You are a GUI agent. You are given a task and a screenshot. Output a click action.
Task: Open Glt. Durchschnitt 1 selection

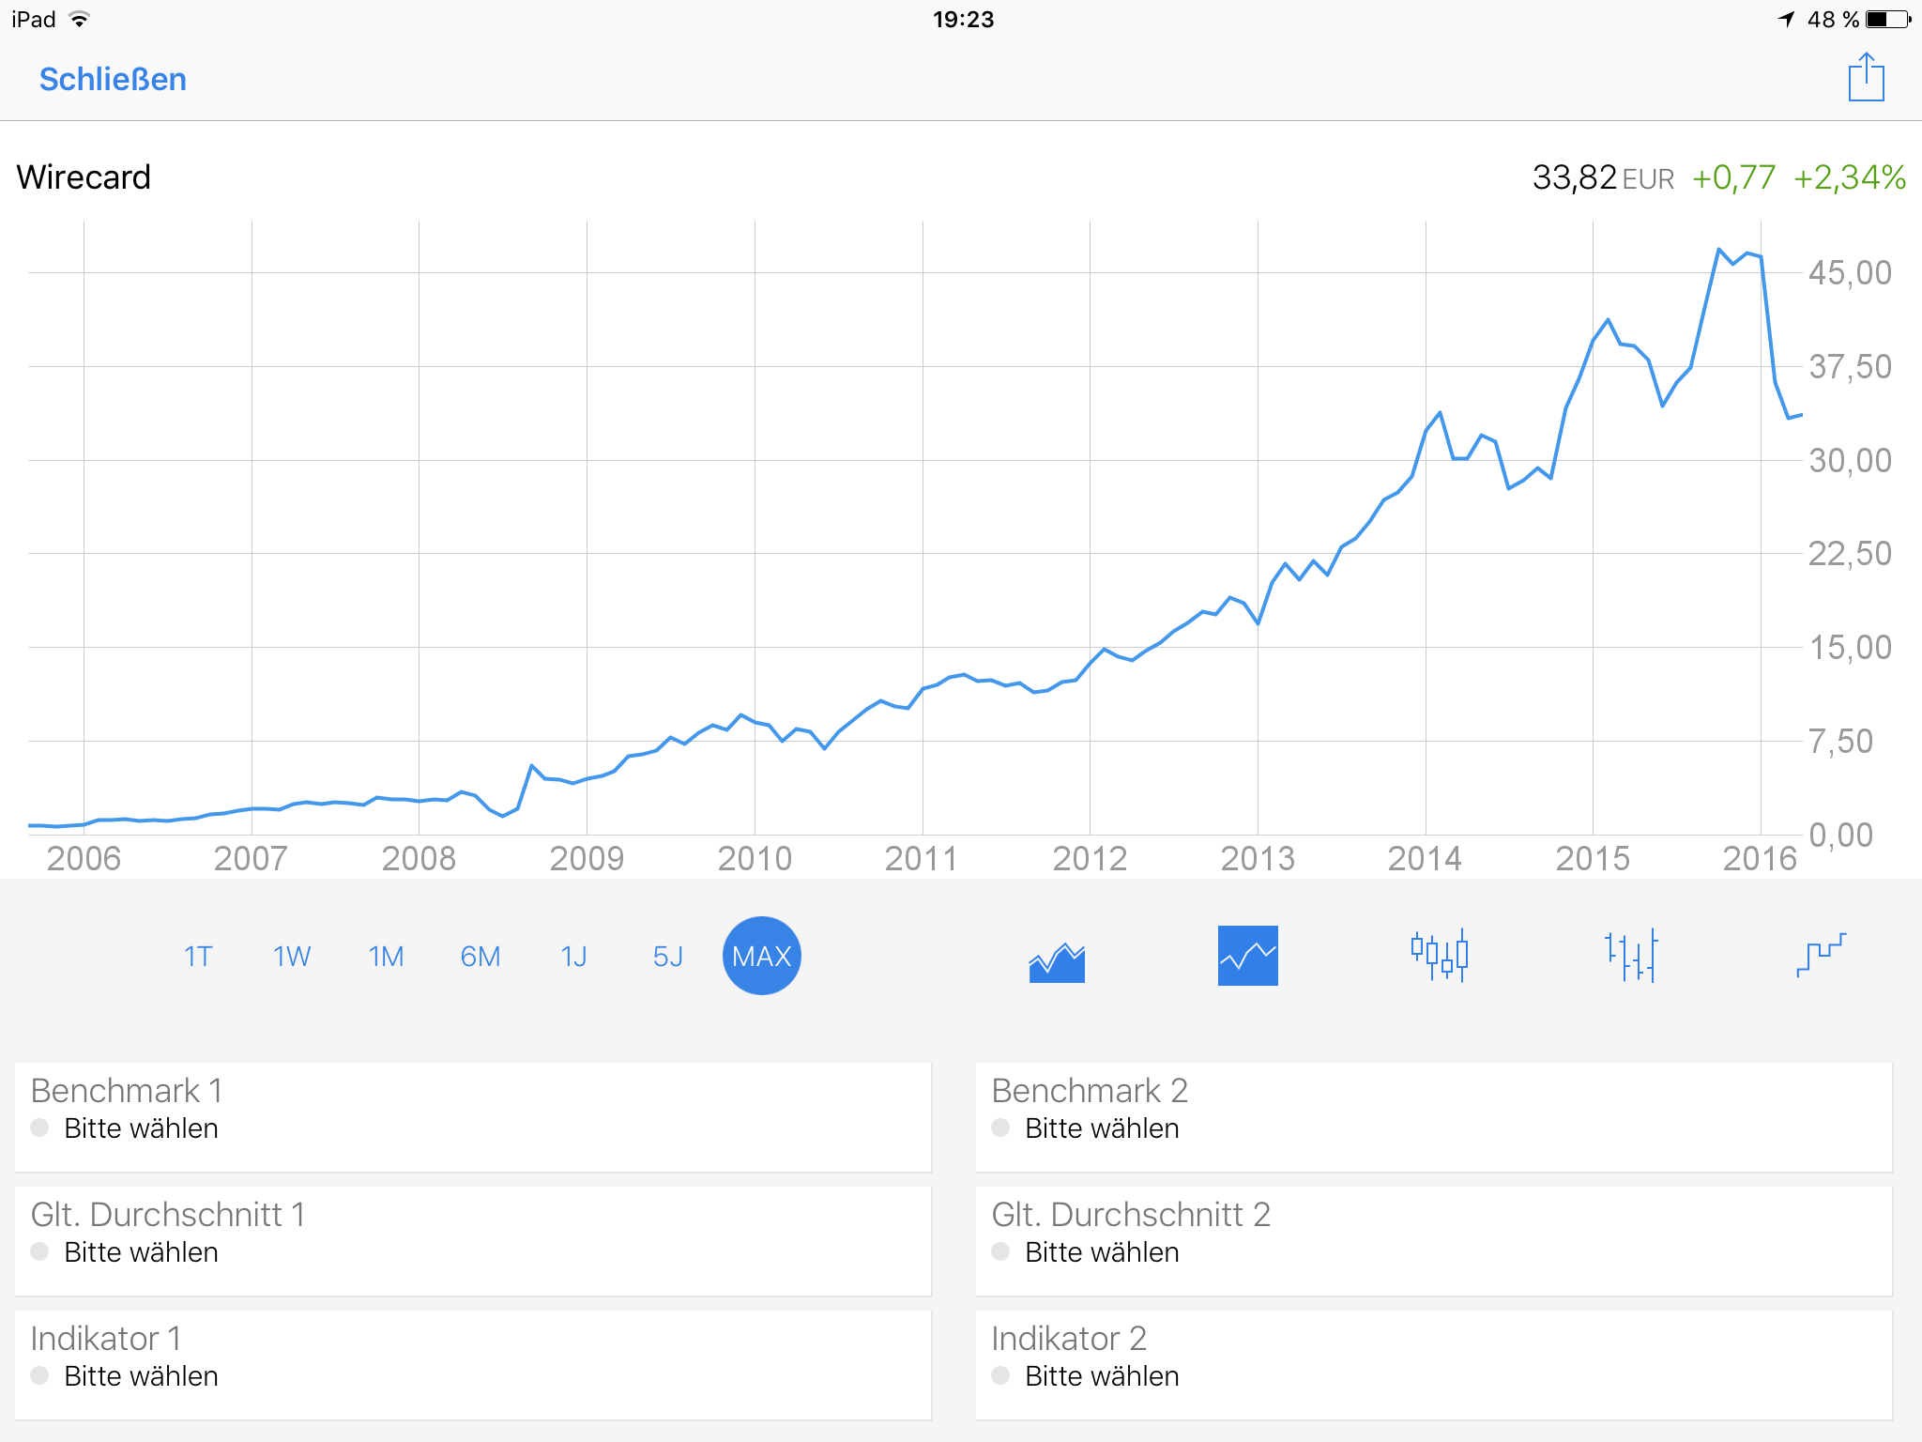point(473,1241)
